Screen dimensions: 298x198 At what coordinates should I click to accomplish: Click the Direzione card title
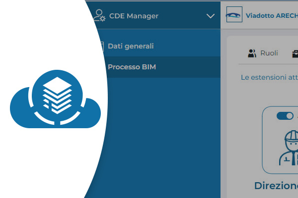click(276, 186)
